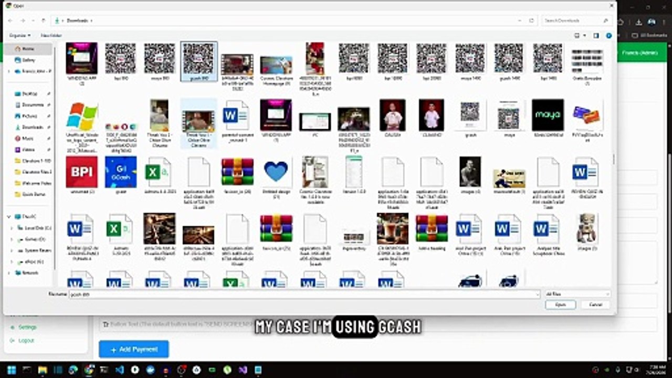This screenshot has width=672, height=378.
Task: Click the File name input field
Action: point(304,295)
